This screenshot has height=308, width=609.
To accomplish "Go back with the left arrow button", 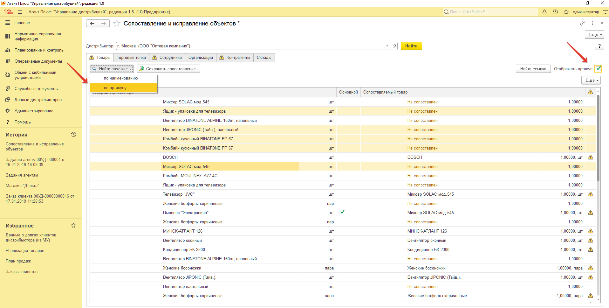I will 92,23.
